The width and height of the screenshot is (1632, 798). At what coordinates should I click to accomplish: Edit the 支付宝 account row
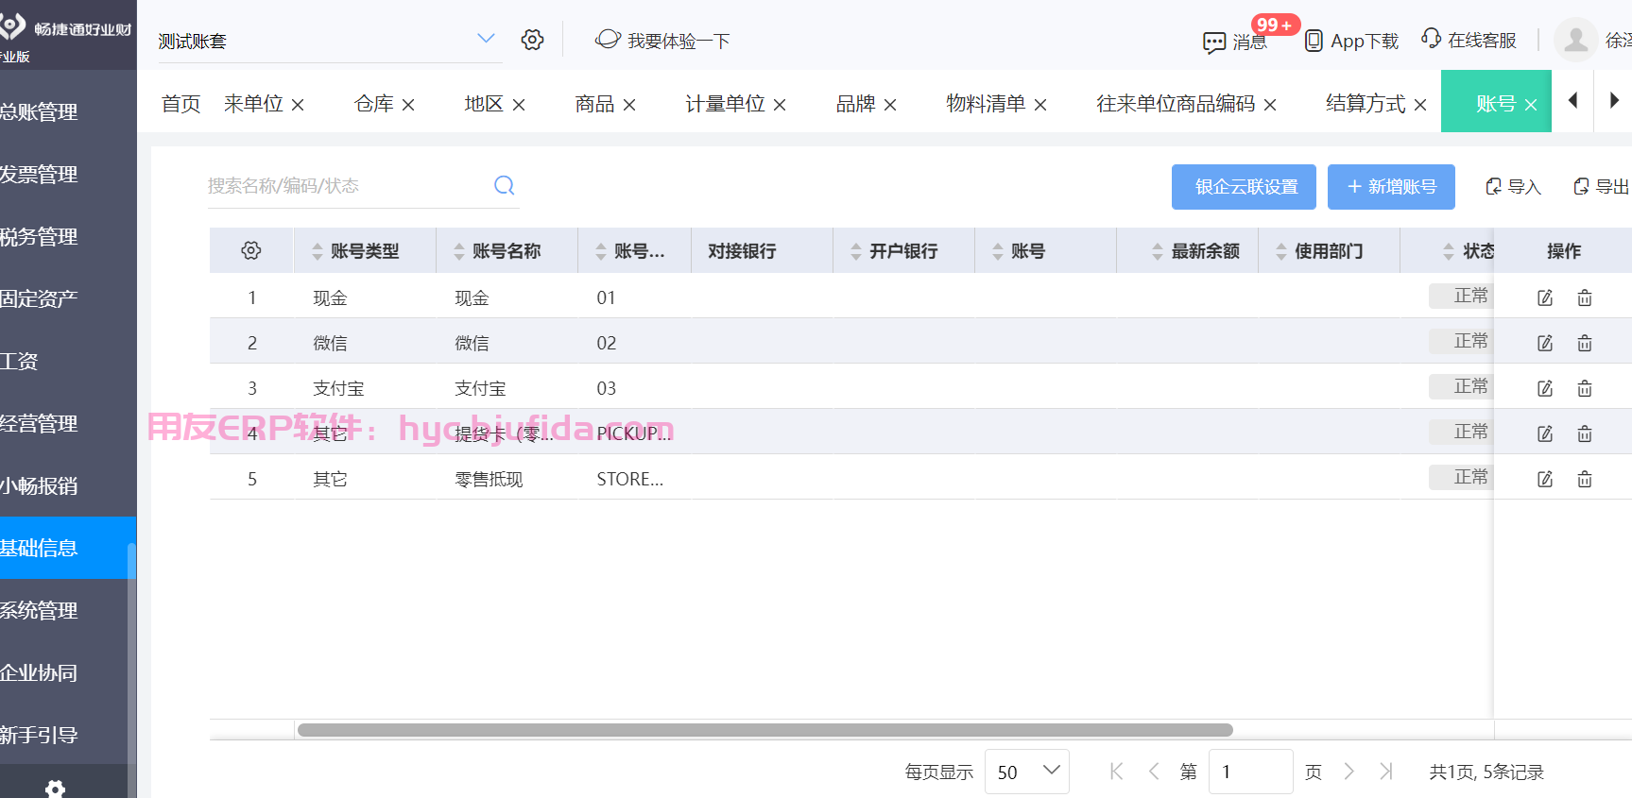tap(1545, 388)
